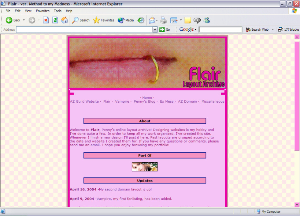This screenshot has height=216, width=300.
Task: Click the Back navigation button
Action: click(x=13, y=20)
